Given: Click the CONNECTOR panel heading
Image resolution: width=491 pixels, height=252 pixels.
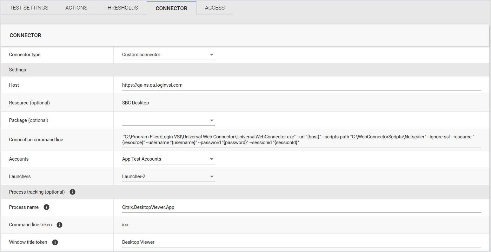Looking at the screenshot, I should click(x=25, y=35).
